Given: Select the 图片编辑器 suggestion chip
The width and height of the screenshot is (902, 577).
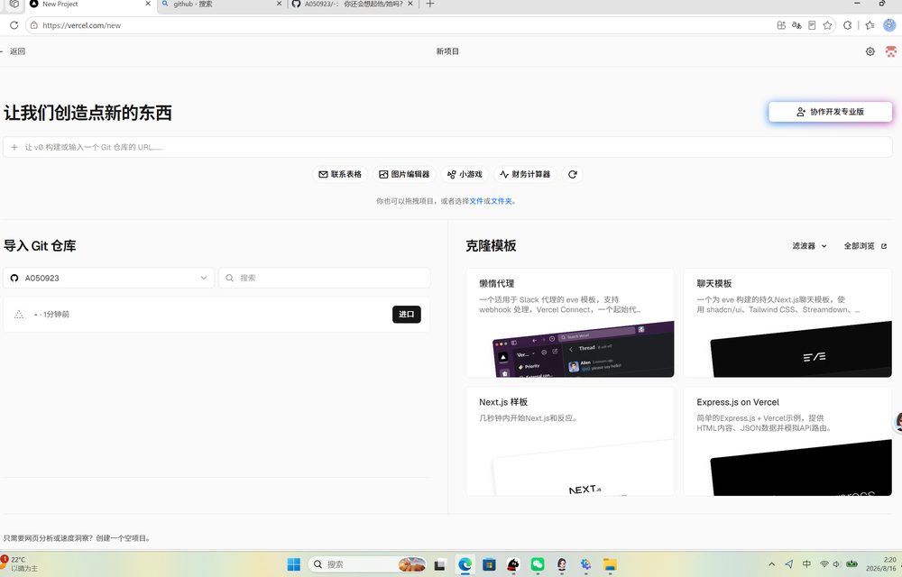Looking at the screenshot, I should pyautogui.click(x=404, y=174).
